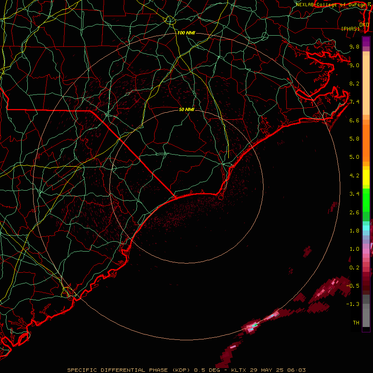Click the "[PHAS]" units label
373x373 pixels.
point(350,29)
